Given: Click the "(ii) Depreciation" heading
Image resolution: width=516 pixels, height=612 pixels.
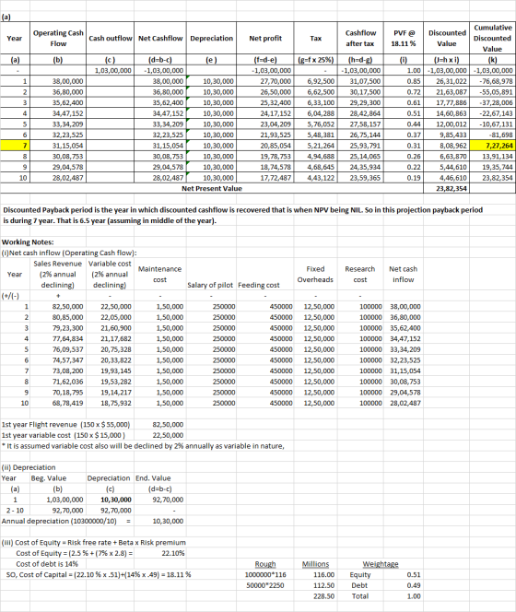Looking at the screenshot, I should click(x=29, y=467).
